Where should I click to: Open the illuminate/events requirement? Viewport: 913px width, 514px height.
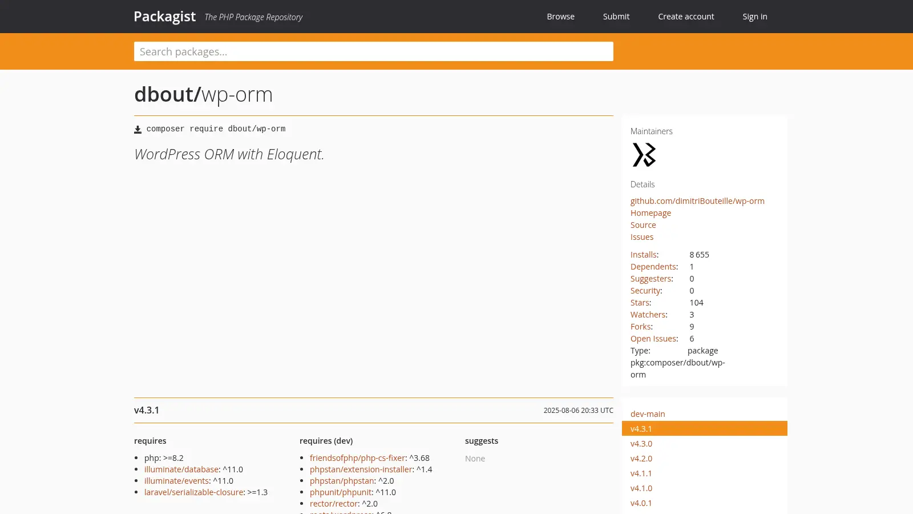[176, 481]
